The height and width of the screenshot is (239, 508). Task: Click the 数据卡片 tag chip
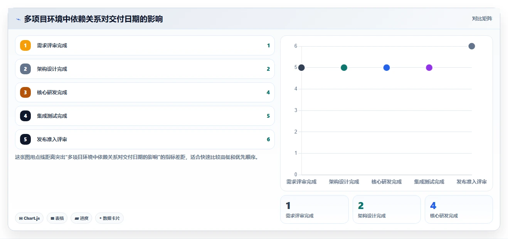pos(109,218)
